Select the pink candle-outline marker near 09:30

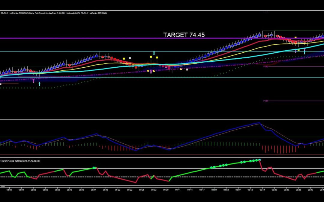pyautogui.click(x=295, y=51)
